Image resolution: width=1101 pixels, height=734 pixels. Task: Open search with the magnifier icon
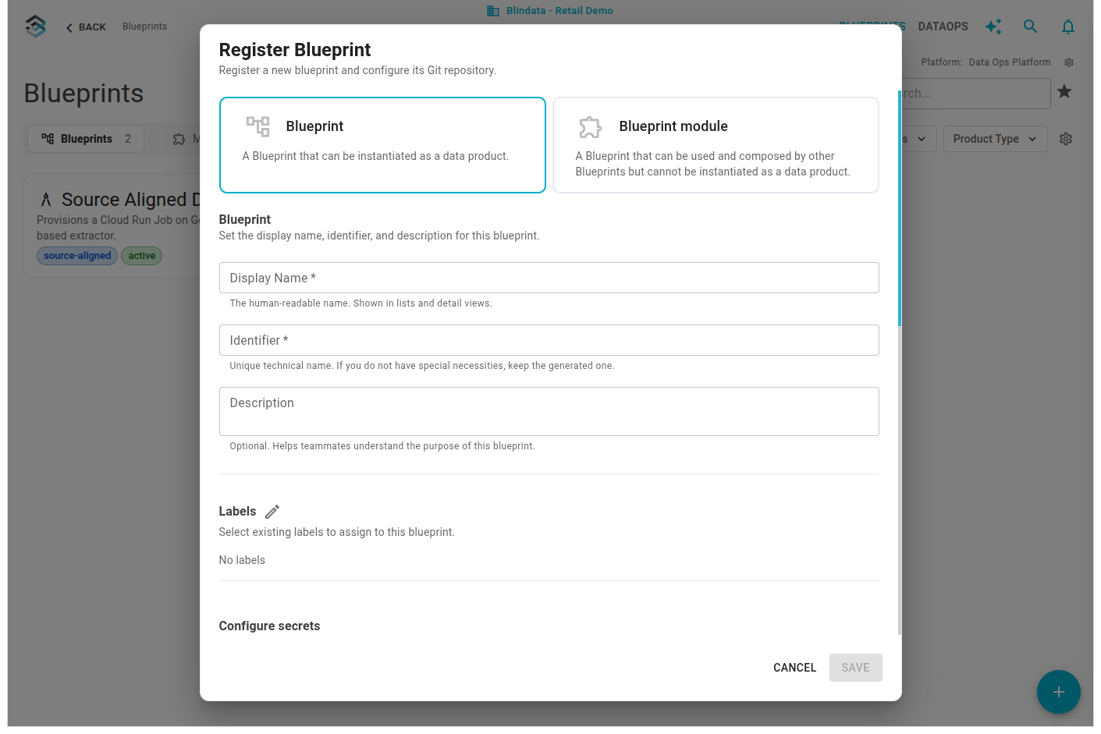tap(1031, 27)
